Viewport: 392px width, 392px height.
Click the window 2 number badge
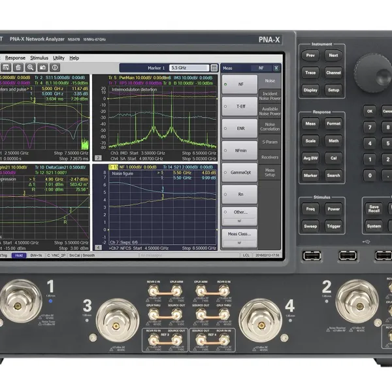pos(98,158)
